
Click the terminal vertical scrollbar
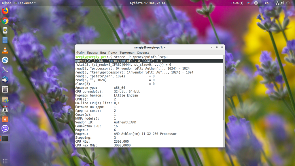click(x=224, y=103)
